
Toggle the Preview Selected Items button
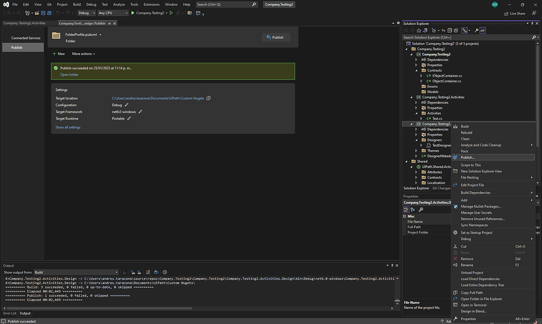483,31
